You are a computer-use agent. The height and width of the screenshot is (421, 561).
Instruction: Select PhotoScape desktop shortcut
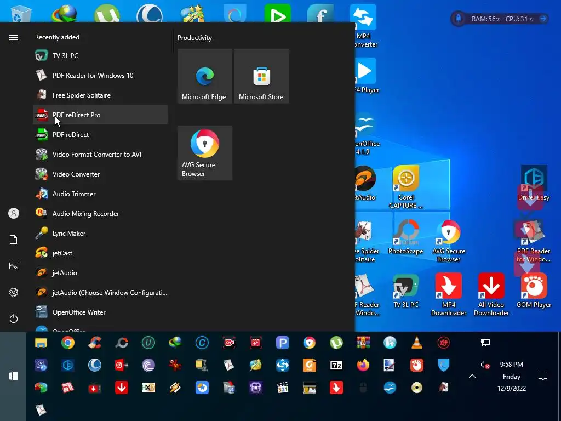[406, 237]
